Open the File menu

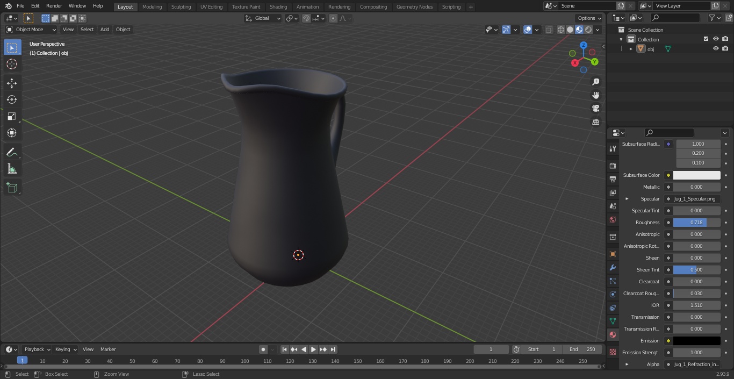pos(20,6)
